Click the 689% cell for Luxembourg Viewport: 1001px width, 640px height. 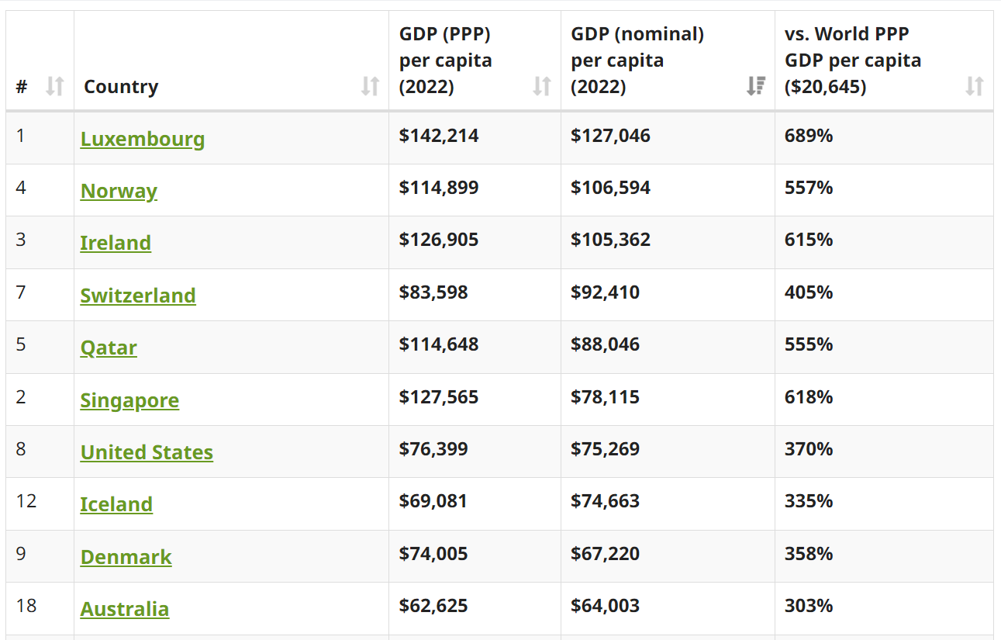pyautogui.click(x=809, y=136)
